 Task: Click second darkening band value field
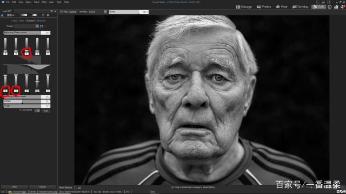pyautogui.click(x=16, y=91)
